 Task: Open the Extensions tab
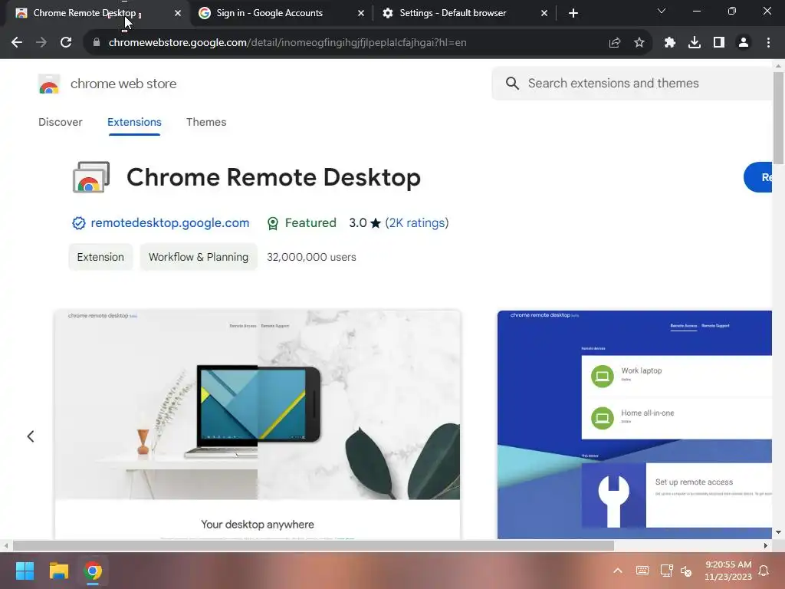134,122
